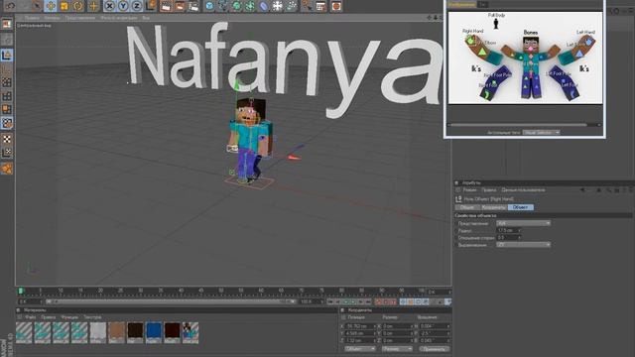This screenshot has width=635, height=357.
Task: Select the Объект attributes tab
Action: pos(520,207)
